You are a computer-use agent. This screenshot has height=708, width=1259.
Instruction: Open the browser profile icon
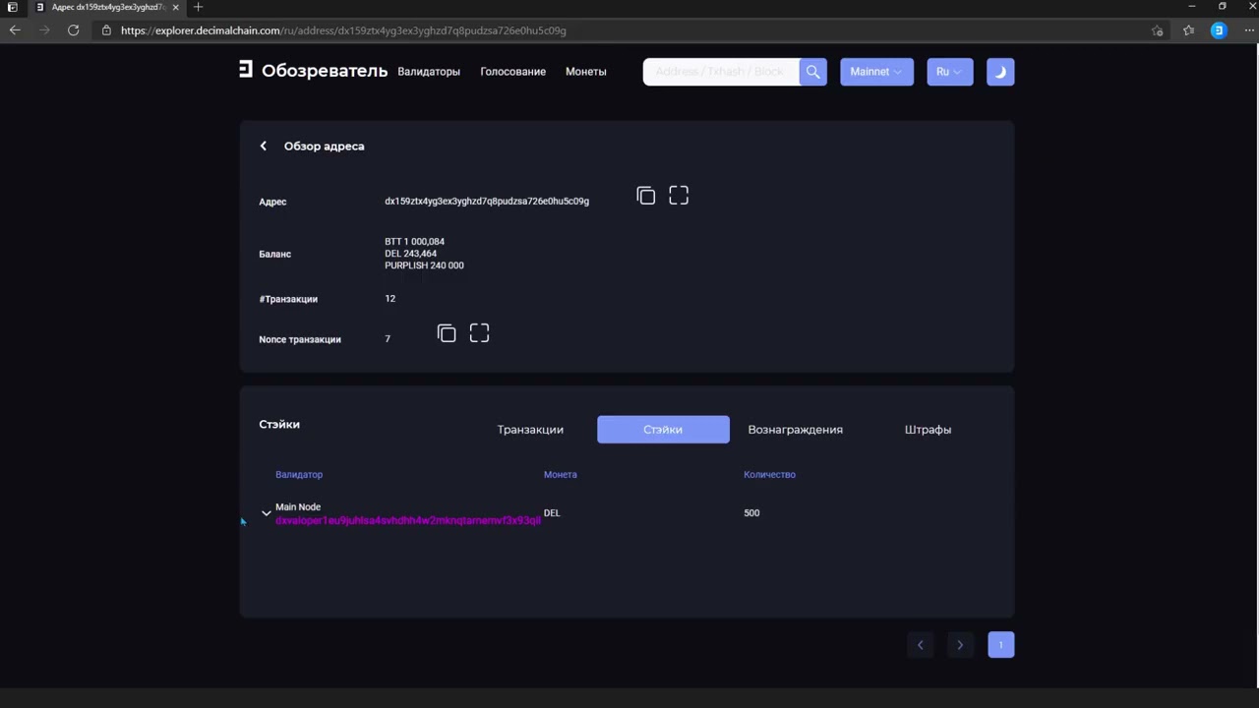pos(1219,30)
